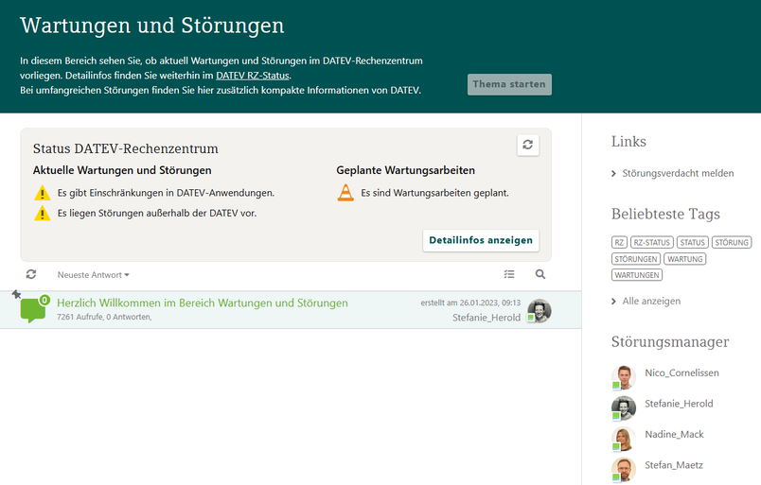Click the 'Status DATEV-Rechenzentrum' title

click(x=126, y=148)
